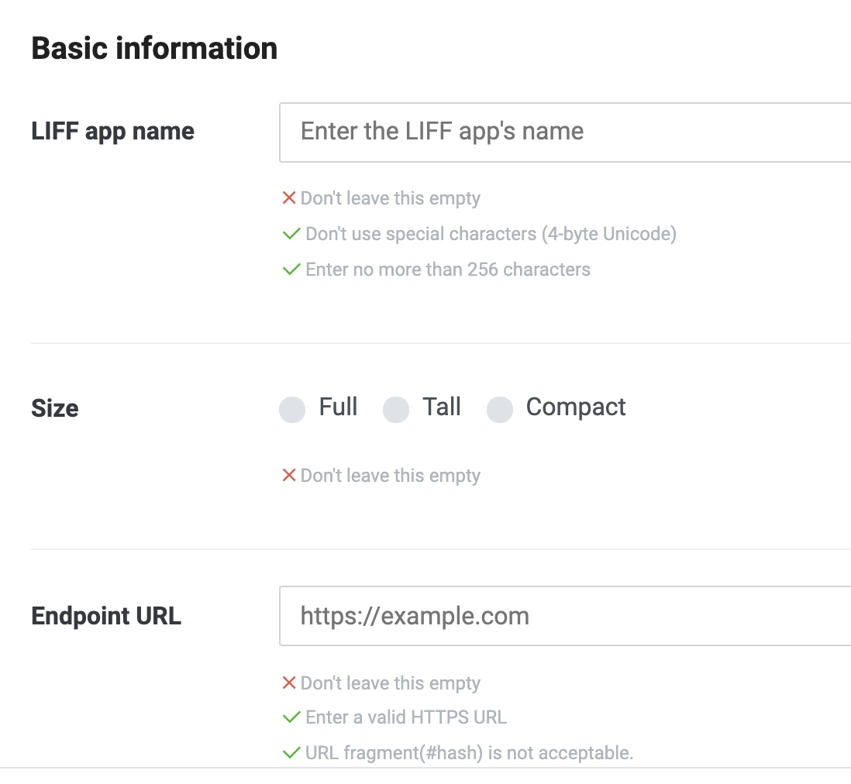Click red X icon under Endpoint URL
The image size is (851, 784).
[x=289, y=683]
